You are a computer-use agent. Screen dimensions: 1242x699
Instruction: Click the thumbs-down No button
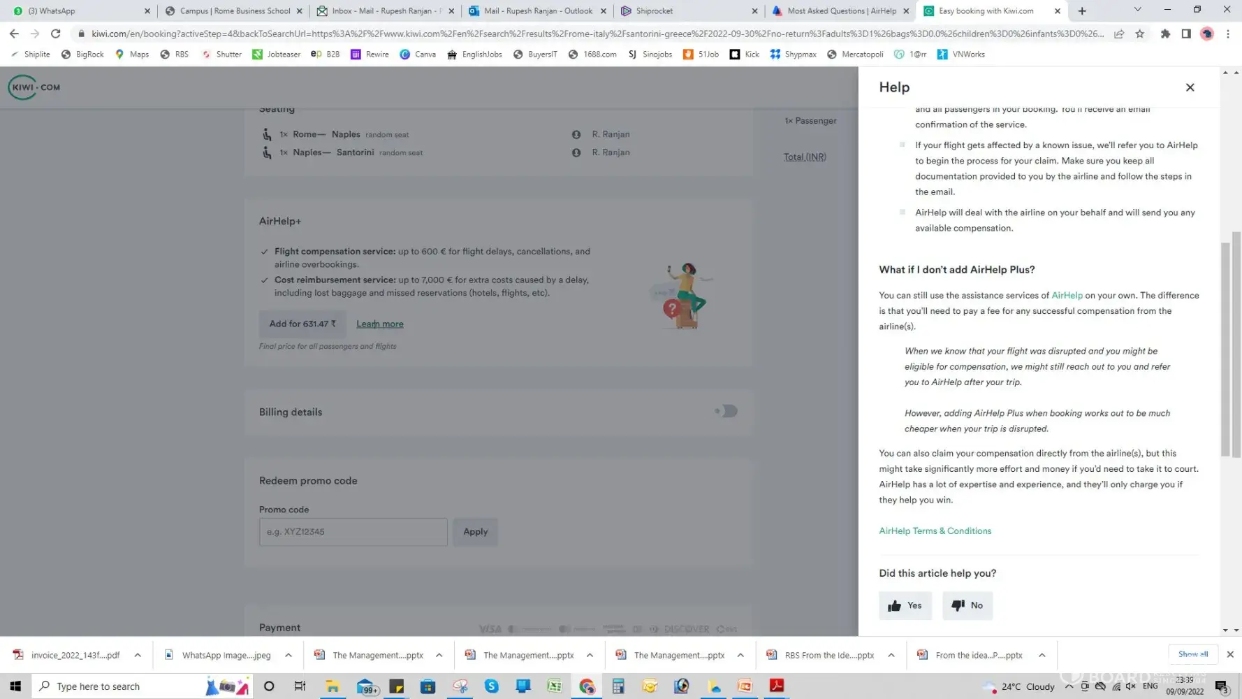(967, 605)
